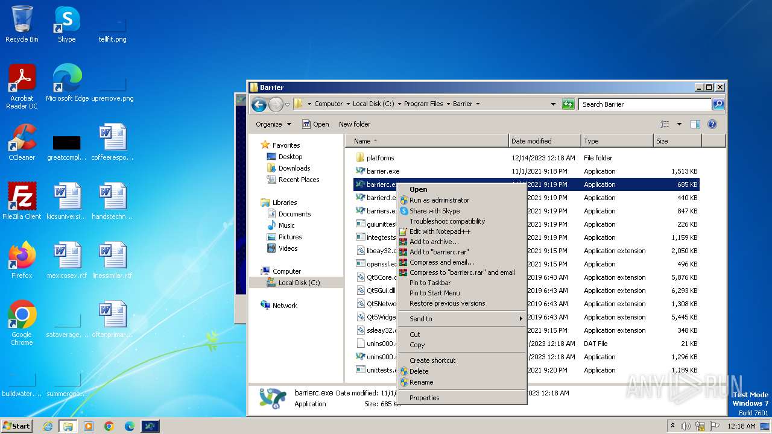Click New folder toolbar button
The image size is (772, 434).
[355, 124]
